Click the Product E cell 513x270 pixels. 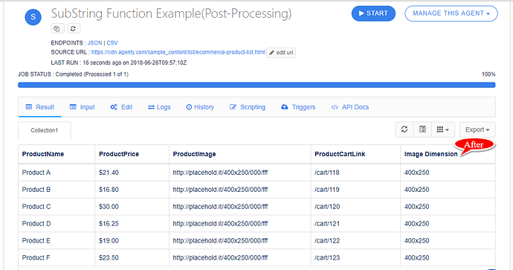coord(57,240)
